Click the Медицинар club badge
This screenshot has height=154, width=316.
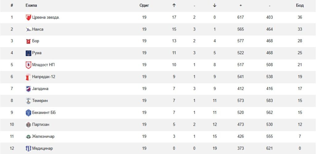(x=28, y=148)
